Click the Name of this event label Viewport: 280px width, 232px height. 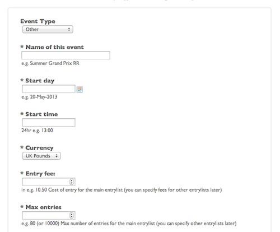pyautogui.click(x=54, y=47)
